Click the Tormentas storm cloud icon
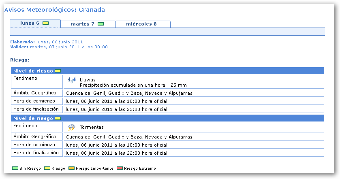 [x=72, y=127]
